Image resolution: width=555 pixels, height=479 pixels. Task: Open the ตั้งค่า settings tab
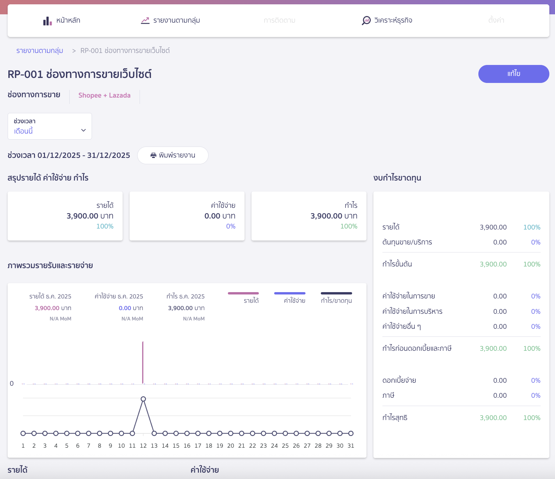tap(496, 21)
